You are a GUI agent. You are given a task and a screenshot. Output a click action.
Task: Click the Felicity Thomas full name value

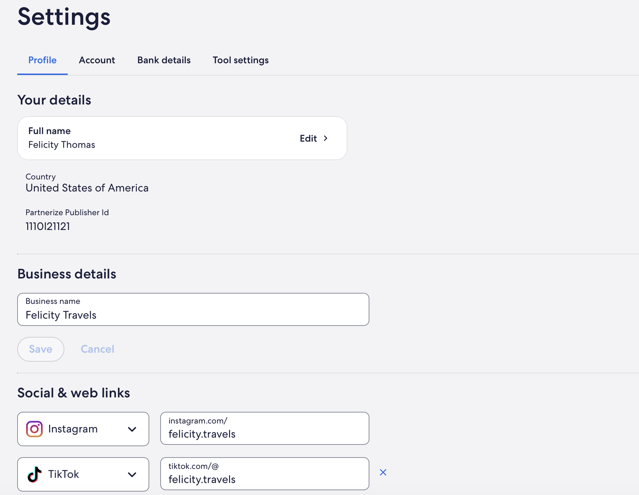62,145
